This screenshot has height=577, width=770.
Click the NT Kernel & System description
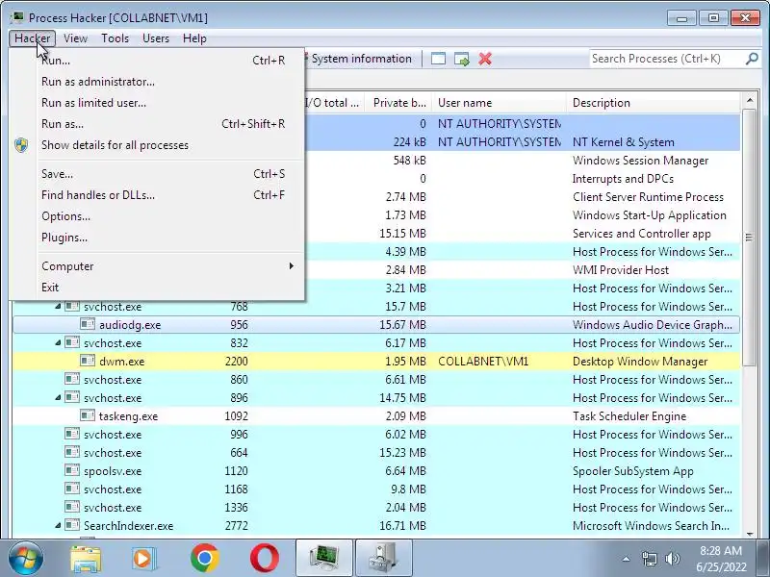pyautogui.click(x=623, y=142)
